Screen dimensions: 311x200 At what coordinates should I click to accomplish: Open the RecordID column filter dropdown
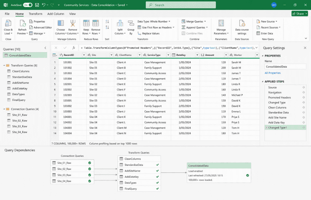click(x=84, y=55)
